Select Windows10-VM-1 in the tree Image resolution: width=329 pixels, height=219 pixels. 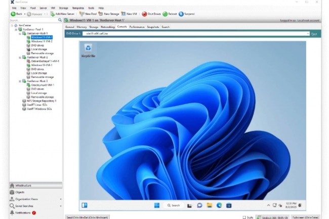(x=42, y=65)
